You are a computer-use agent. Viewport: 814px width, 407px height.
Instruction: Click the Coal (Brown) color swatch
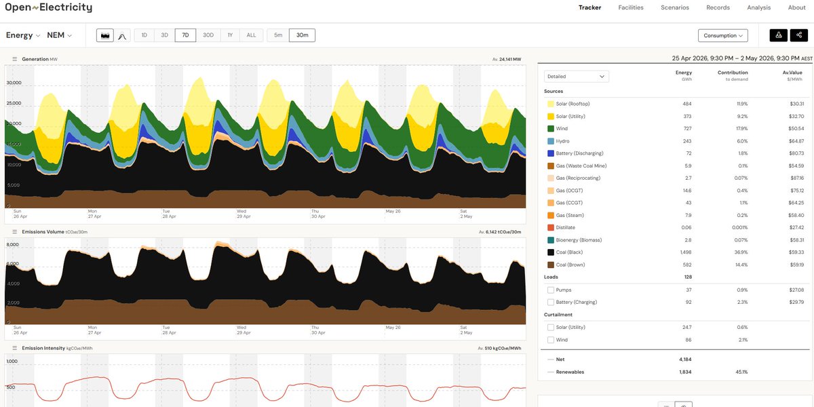tap(551, 265)
